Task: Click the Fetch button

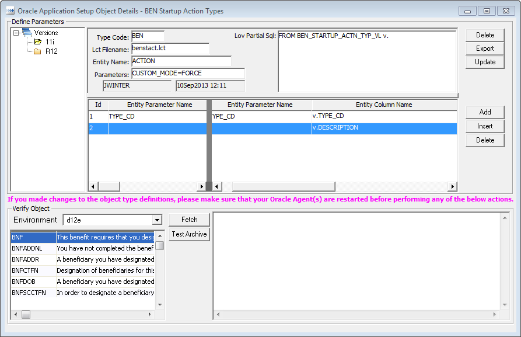Action: [190, 220]
